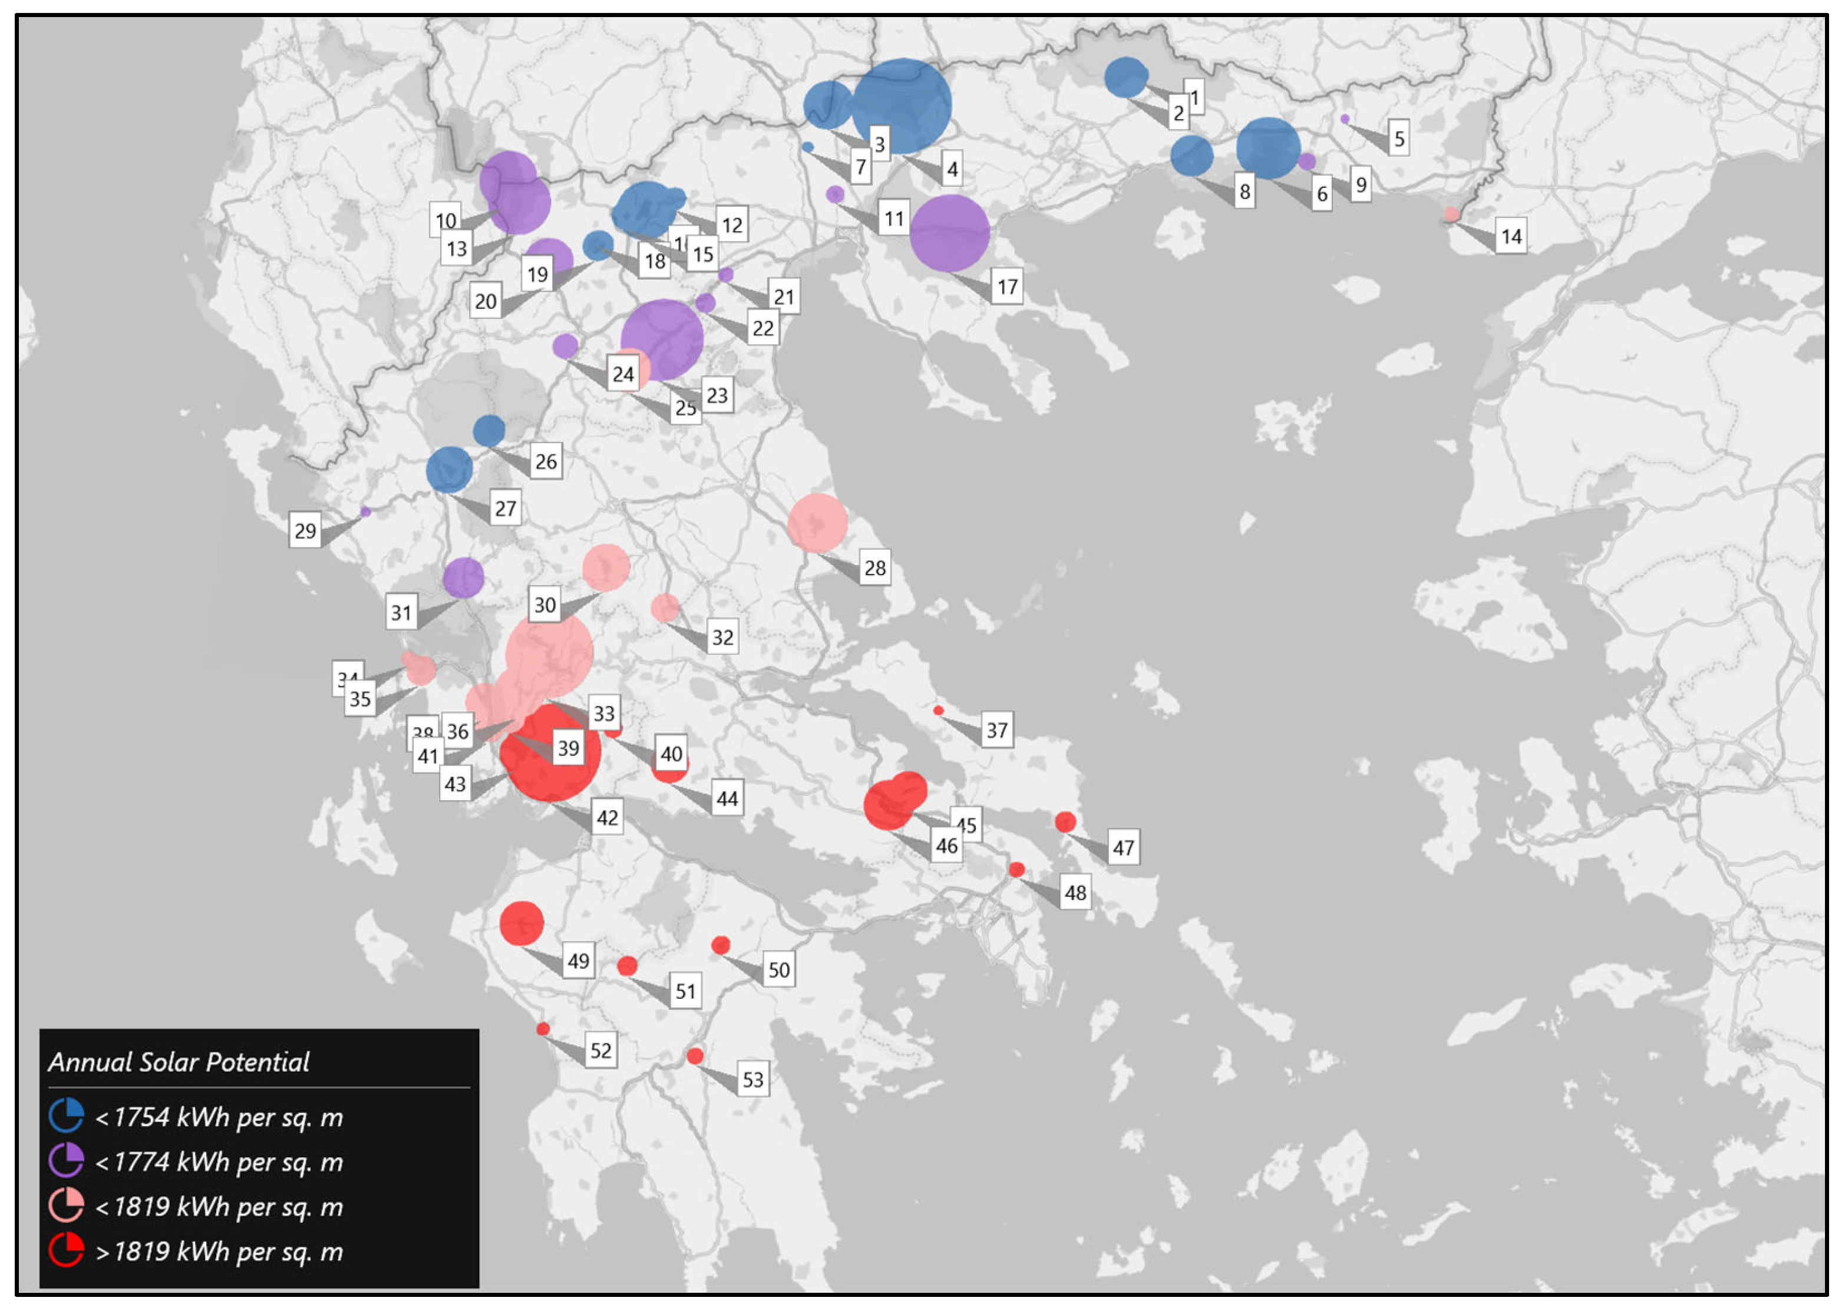Screen dimensions: 1845x1314
Task: Select the blue bubble labeled 27
Action: (x=450, y=469)
